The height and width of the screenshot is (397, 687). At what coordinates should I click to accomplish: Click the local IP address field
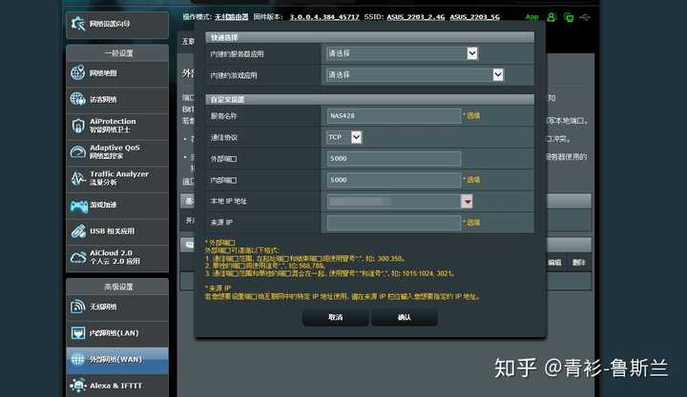click(x=393, y=201)
